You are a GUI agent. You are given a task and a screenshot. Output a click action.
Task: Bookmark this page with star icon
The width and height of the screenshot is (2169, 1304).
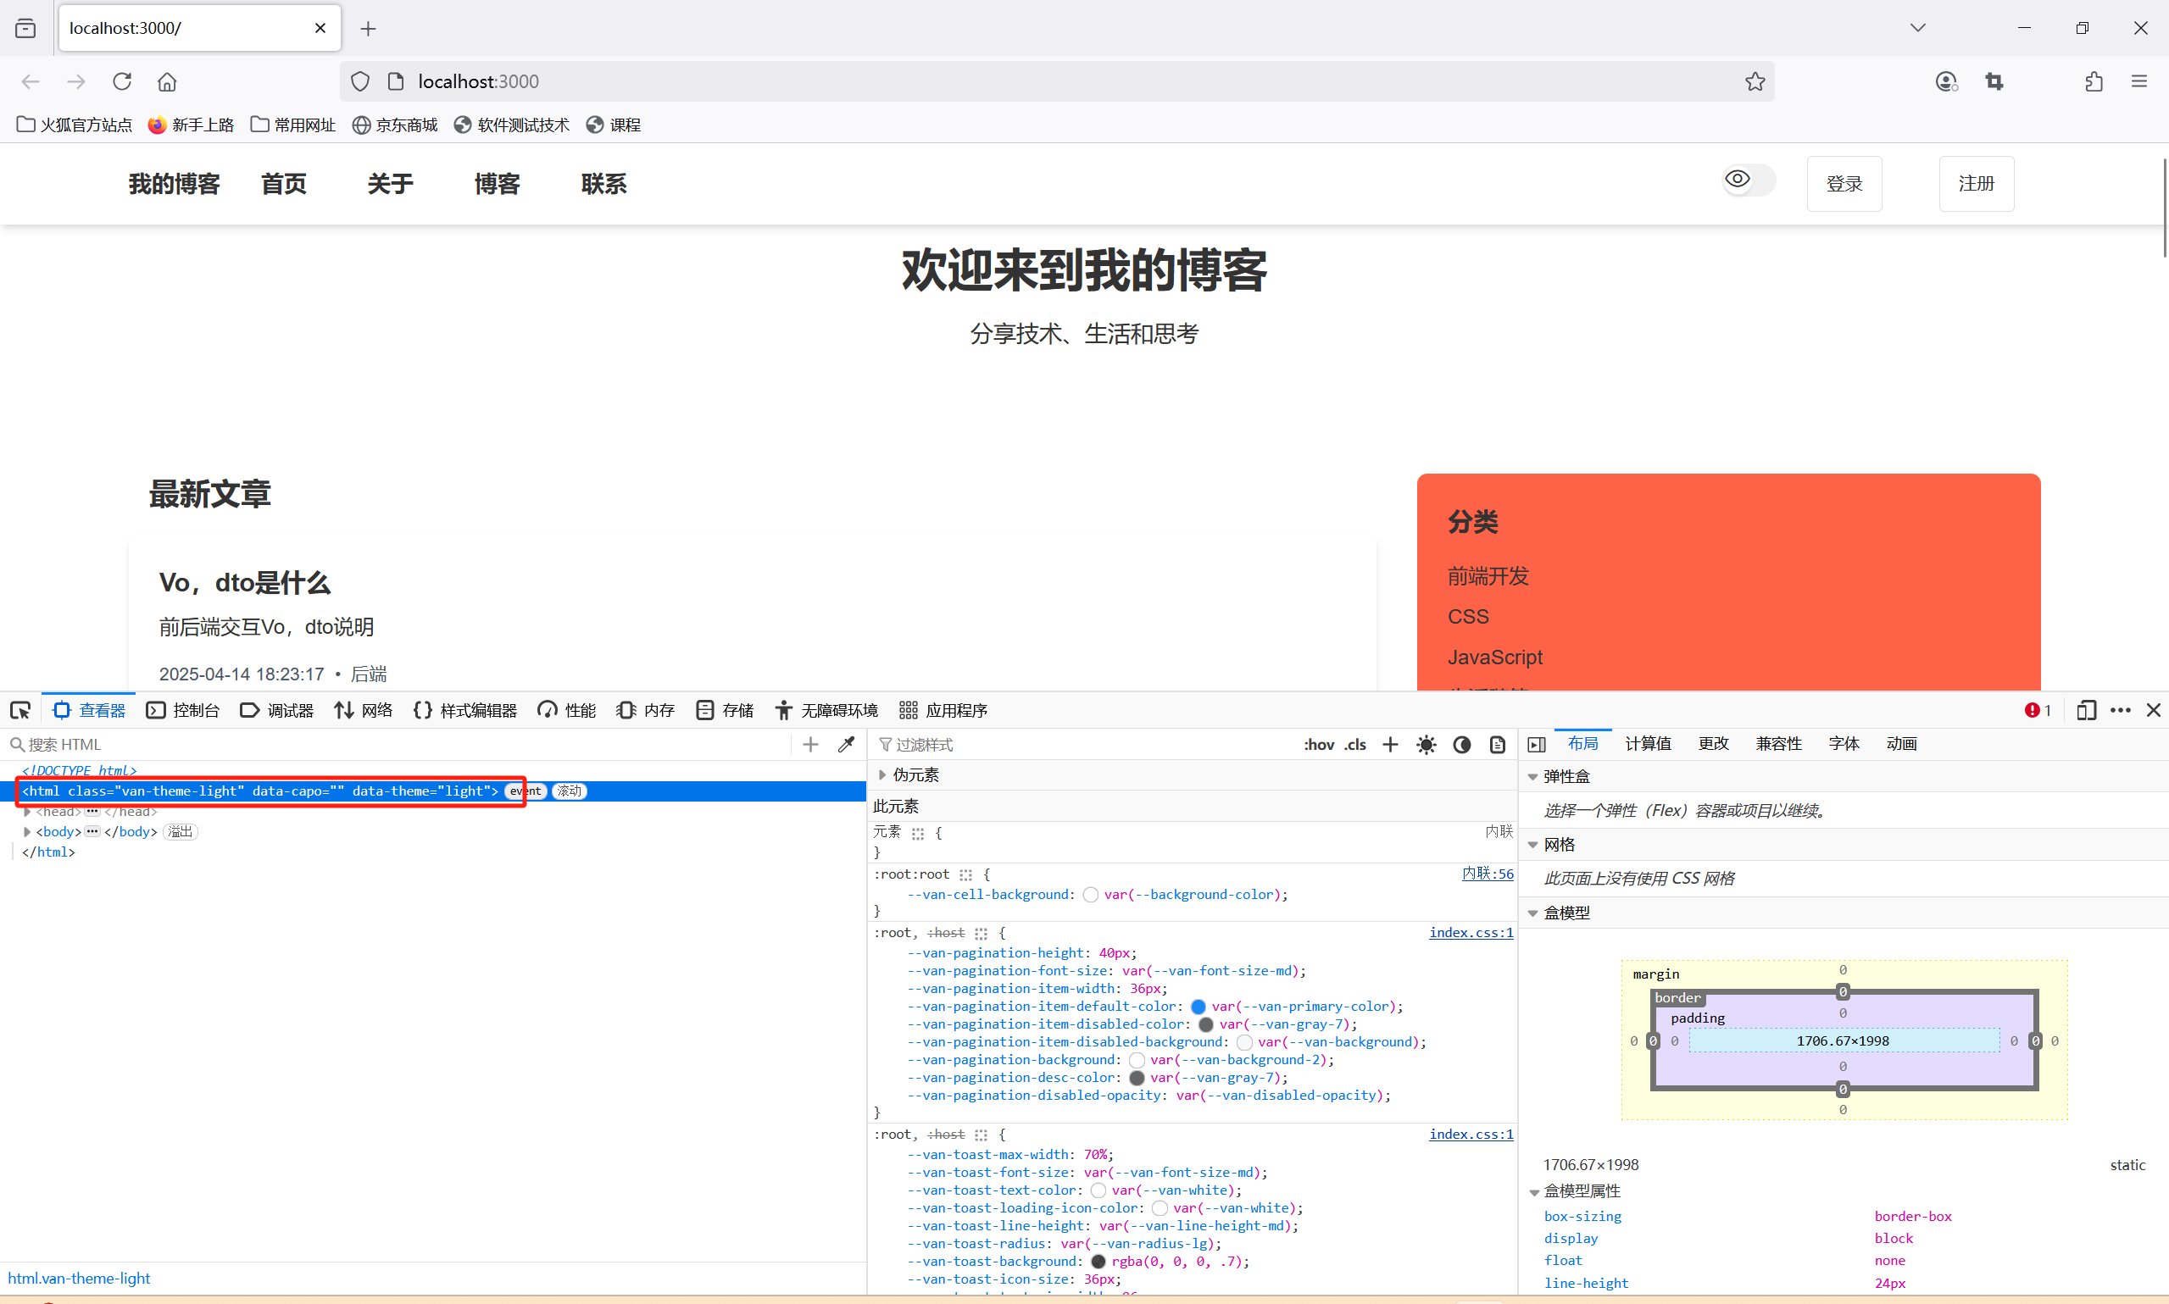(x=1755, y=81)
